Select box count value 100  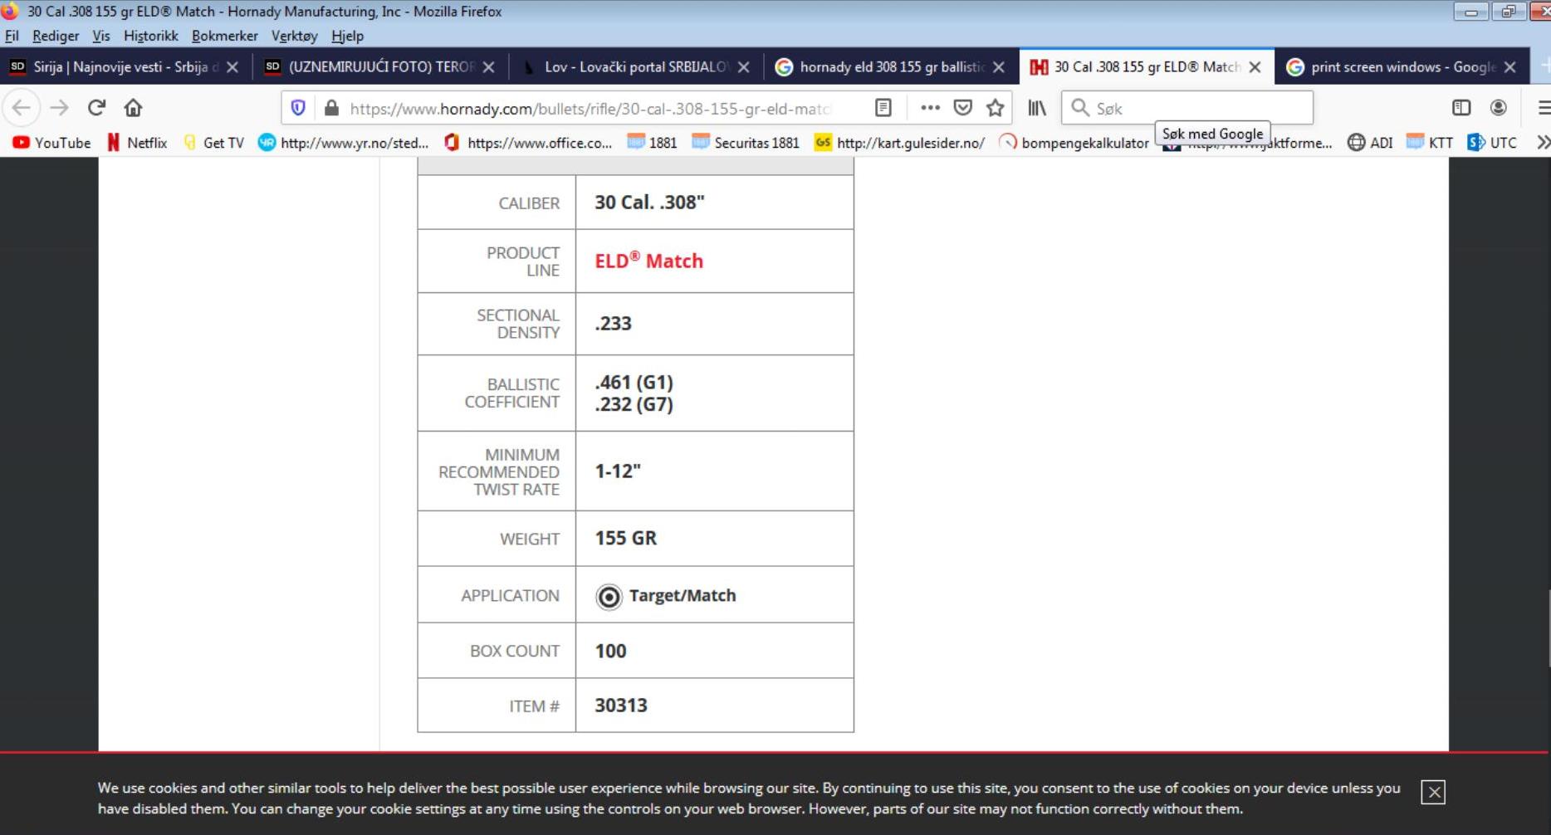(610, 651)
